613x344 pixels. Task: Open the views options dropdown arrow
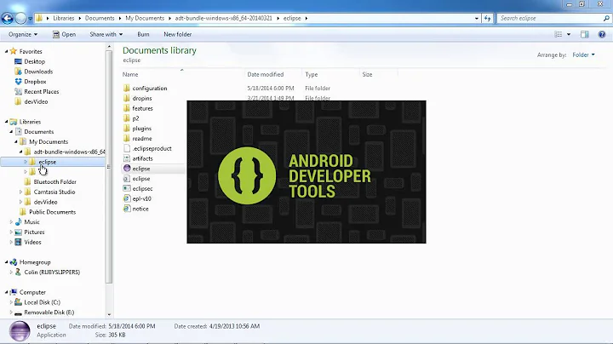pos(569,34)
